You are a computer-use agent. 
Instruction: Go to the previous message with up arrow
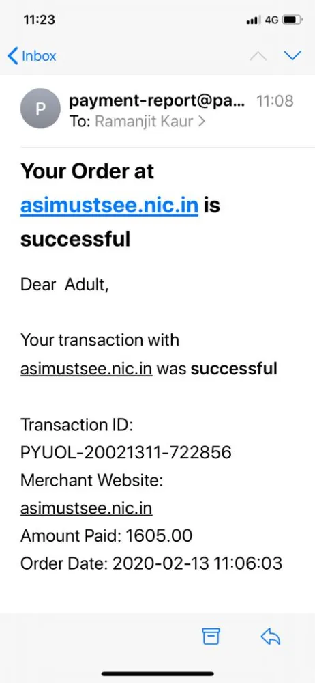(258, 56)
